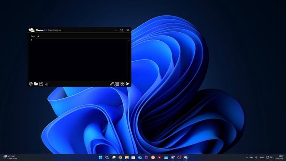Add a new tab with plus icon

[x=38, y=36]
